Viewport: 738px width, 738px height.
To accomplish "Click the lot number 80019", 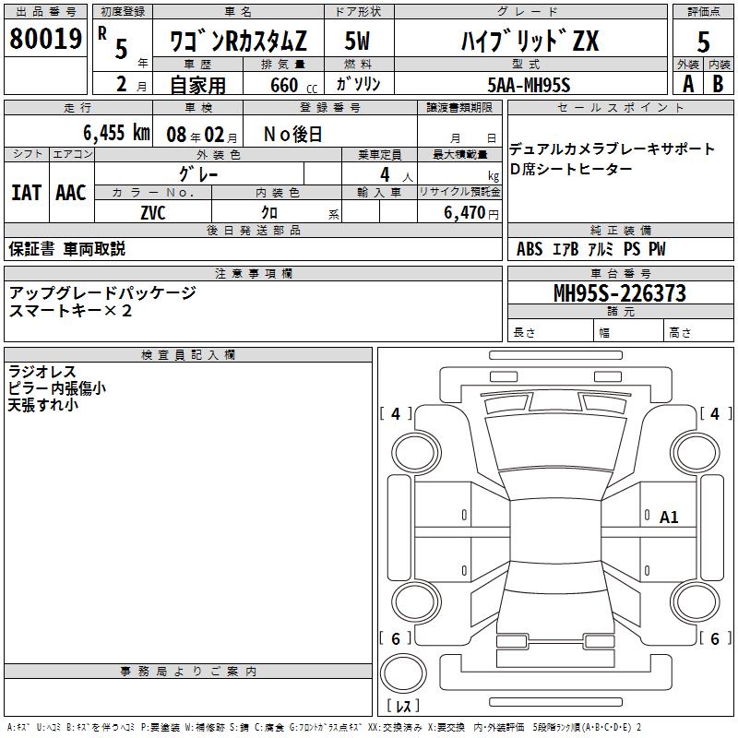I will [45, 39].
